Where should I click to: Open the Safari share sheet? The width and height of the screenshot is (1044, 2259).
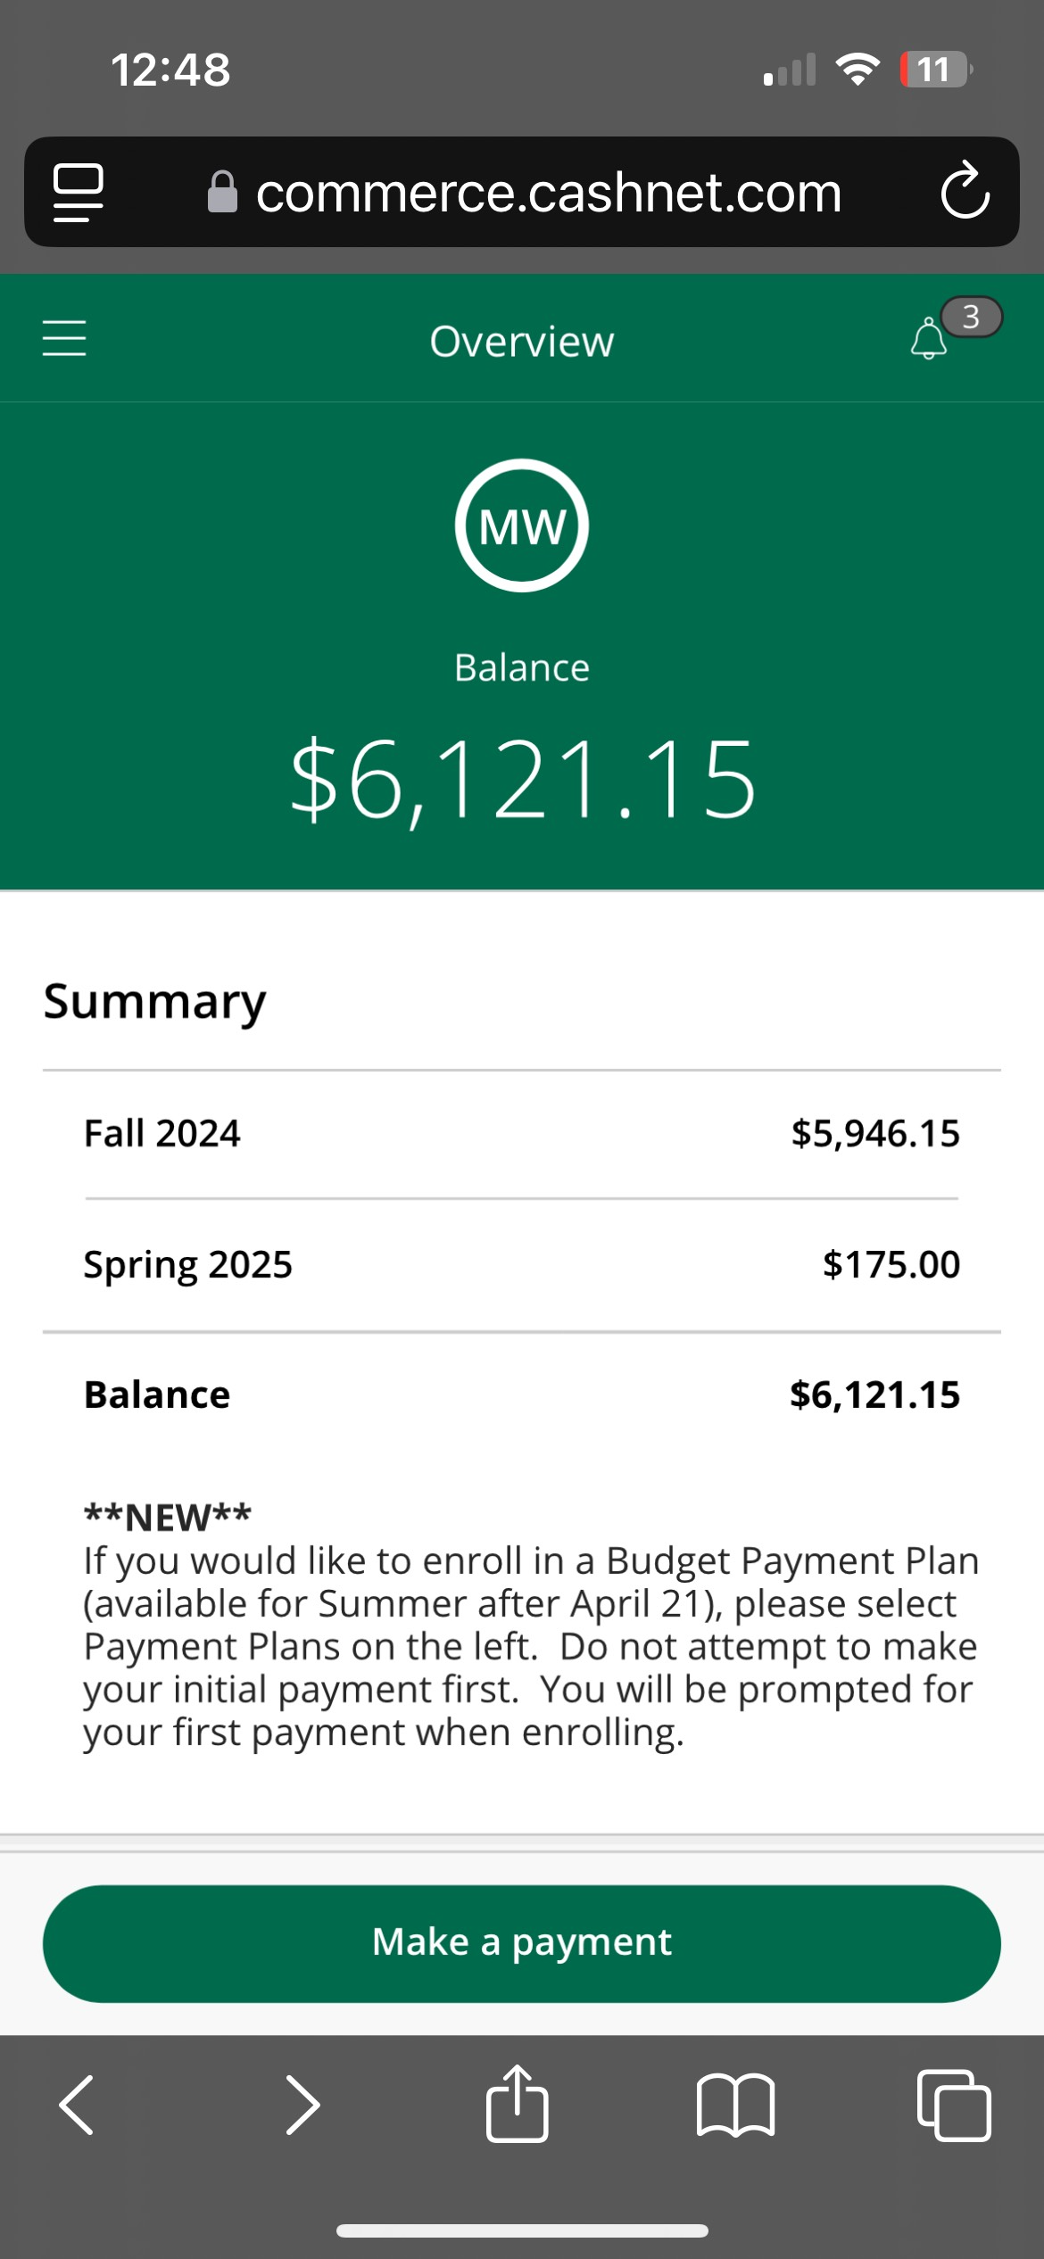(x=518, y=2105)
